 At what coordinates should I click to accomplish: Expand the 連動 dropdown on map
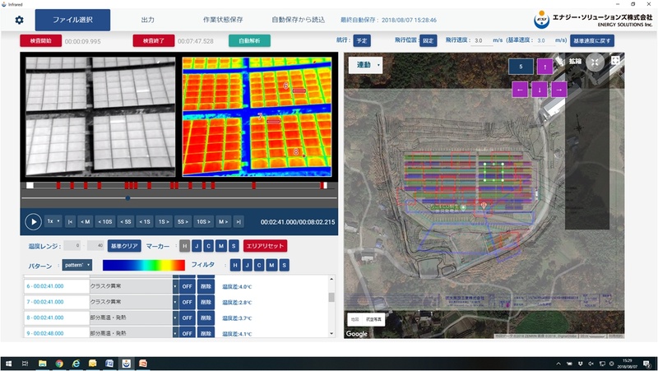(x=365, y=66)
